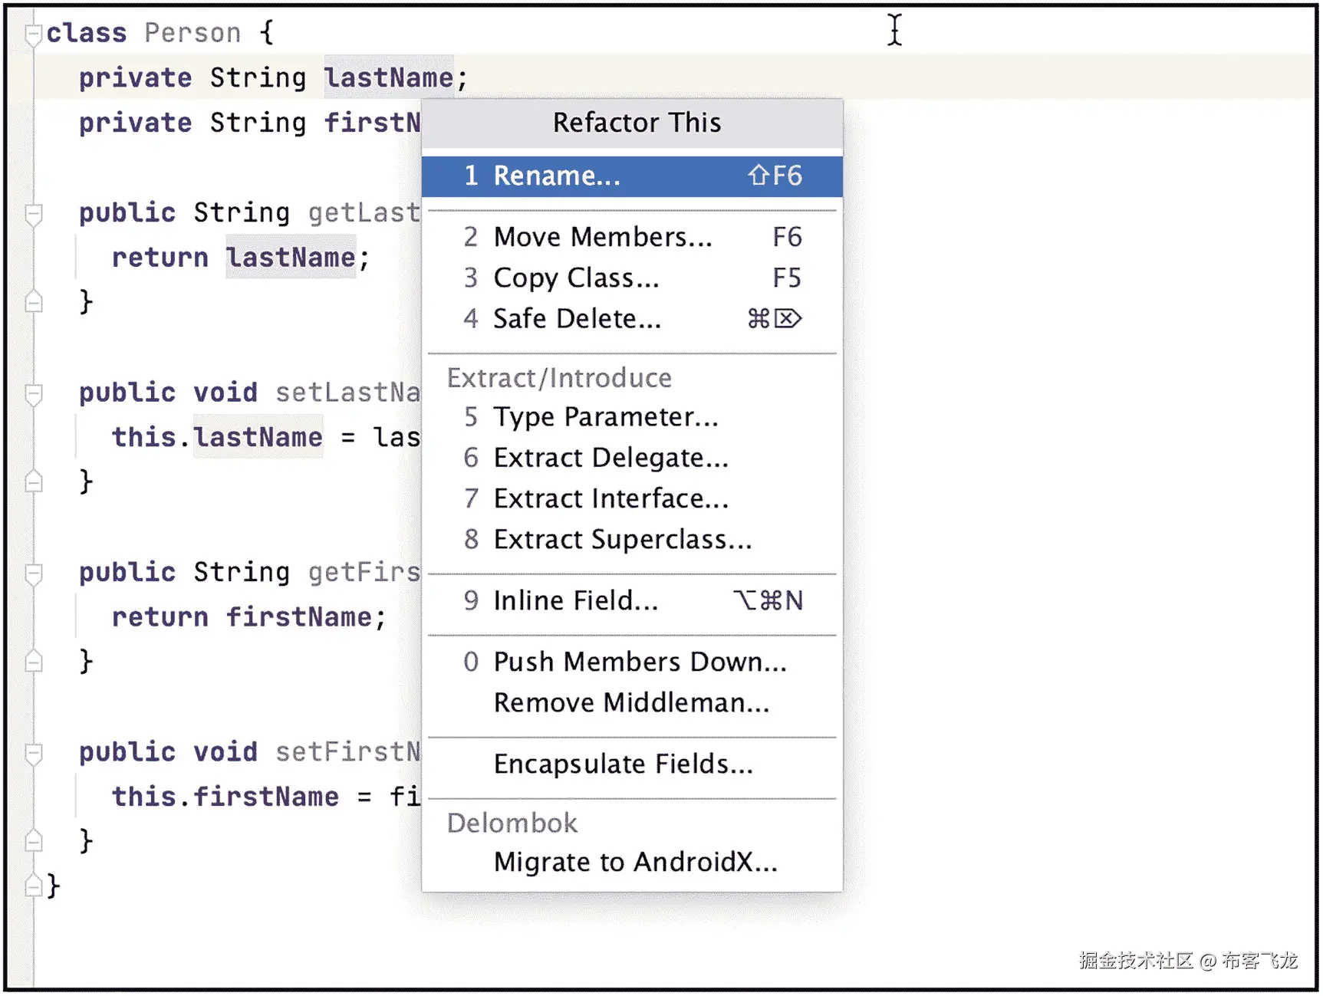The width and height of the screenshot is (1323, 996).
Task: Click the fold end marker at class closing brace
Action: pos(33,886)
